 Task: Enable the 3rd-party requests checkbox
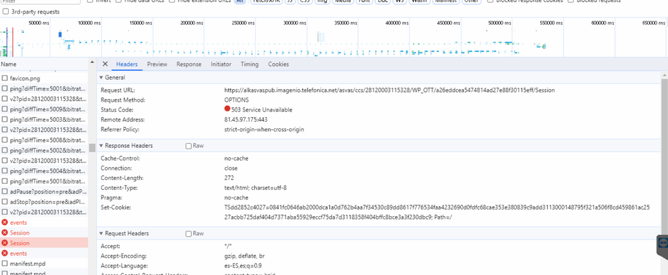[x=5, y=12]
